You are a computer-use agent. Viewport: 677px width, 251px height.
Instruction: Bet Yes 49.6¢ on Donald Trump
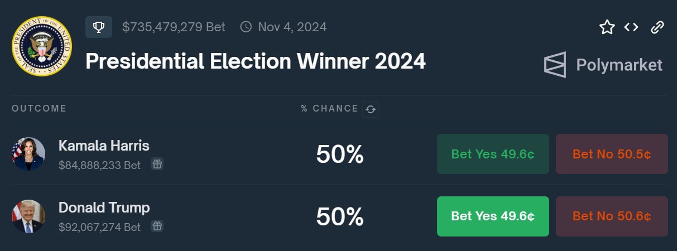[x=493, y=216]
